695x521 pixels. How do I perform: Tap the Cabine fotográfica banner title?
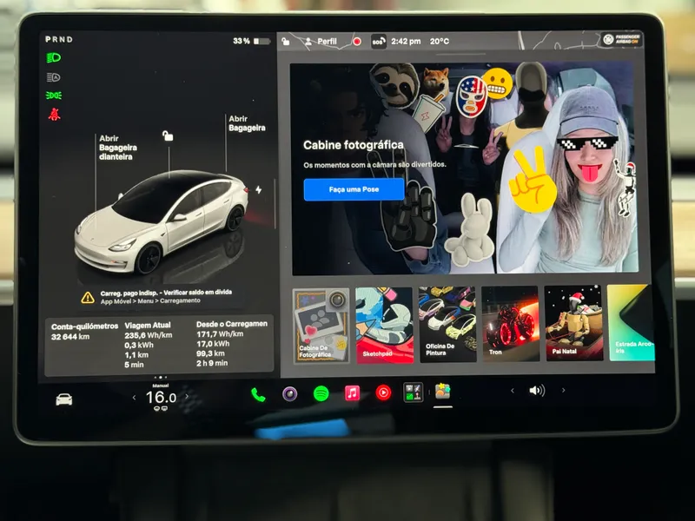tap(354, 145)
